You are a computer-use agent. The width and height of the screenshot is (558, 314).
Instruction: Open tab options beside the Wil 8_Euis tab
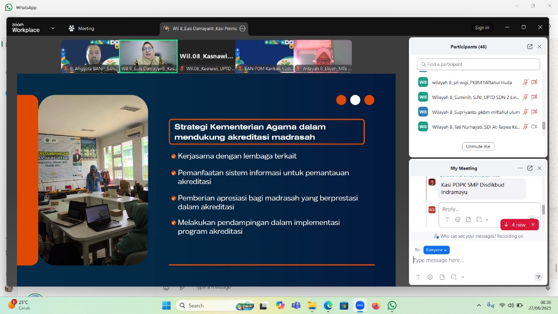(243, 28)
